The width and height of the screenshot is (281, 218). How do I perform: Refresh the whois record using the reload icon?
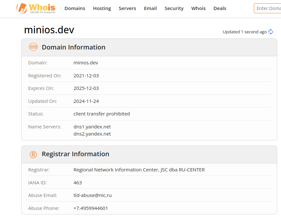coord(271,32)
